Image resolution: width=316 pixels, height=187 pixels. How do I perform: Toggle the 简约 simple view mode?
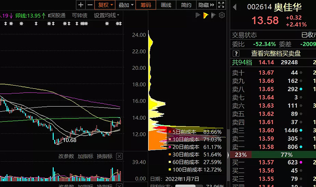pyautogui.click(x=186, y=5)
